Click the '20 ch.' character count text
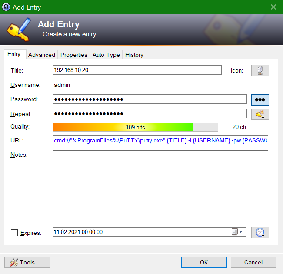The width and height of the screenshot is (283, 274). coord(240,127)
